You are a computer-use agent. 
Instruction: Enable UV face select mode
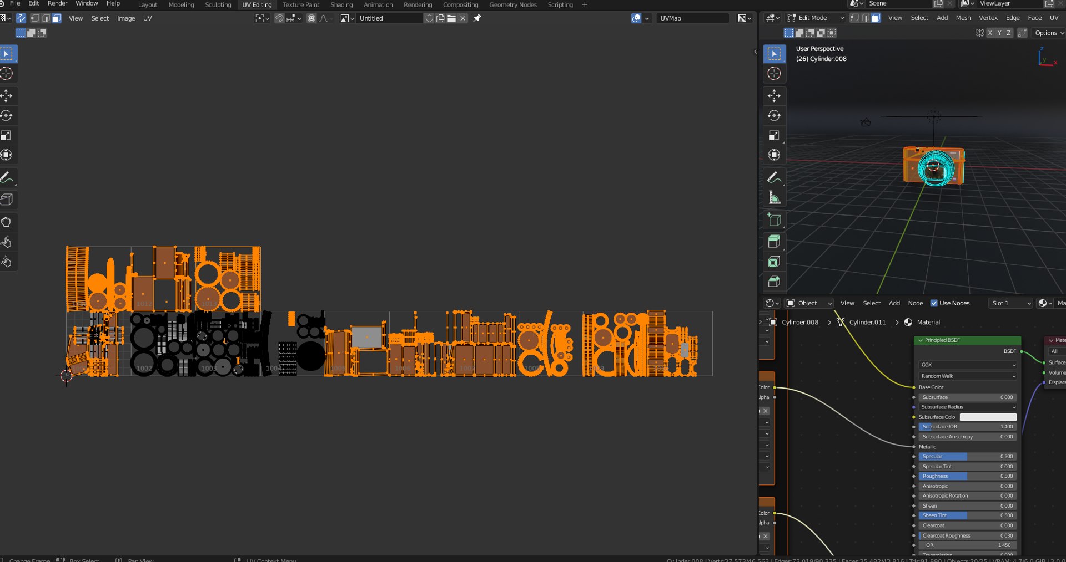tap(56, 18)
